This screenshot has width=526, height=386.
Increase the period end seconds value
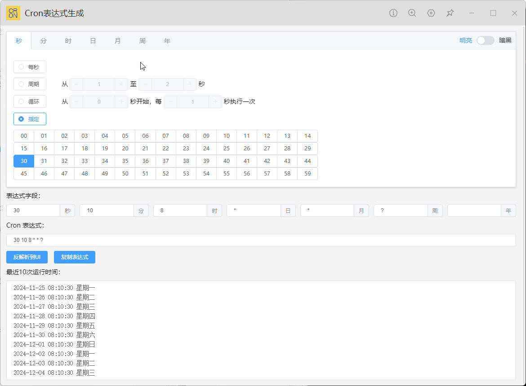click(190, 84)
